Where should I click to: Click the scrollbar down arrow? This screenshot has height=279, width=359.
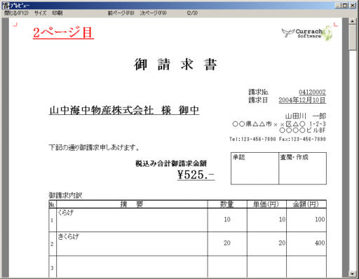(x=352, y=273)
